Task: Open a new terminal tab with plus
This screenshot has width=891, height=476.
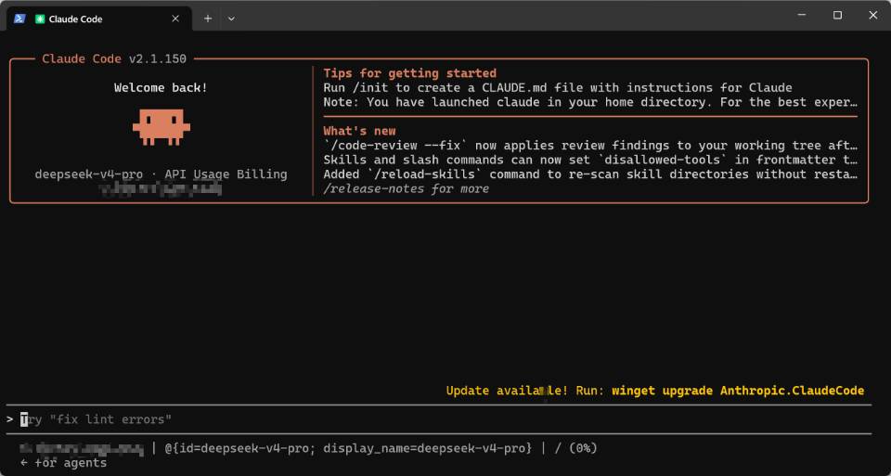Action: (208, 19)
